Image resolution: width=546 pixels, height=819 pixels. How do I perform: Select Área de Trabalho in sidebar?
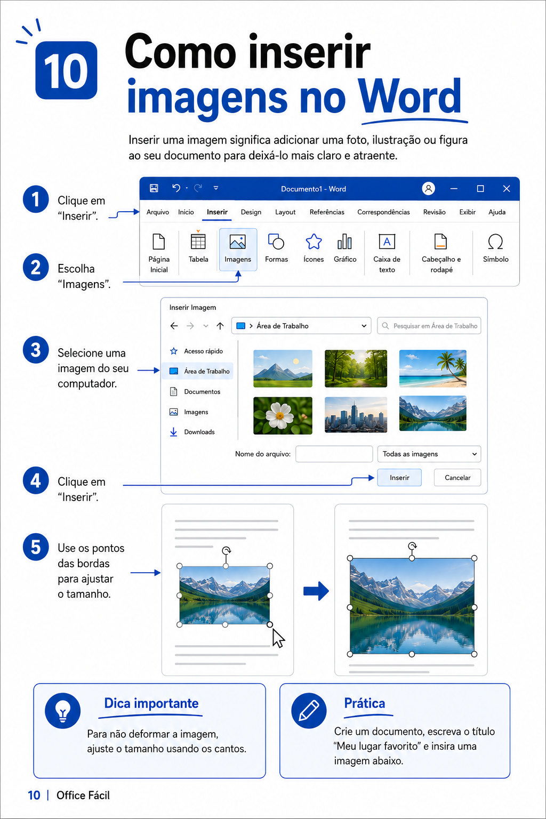pos(198,371)
